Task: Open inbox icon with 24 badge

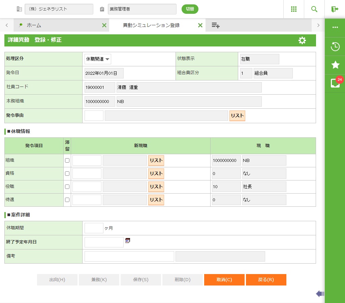Action: (x=335, y=83)
